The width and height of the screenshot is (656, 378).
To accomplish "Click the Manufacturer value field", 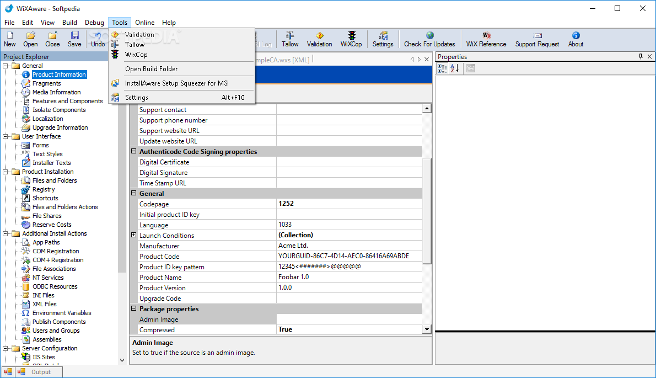I will click(x=349, y=246).
